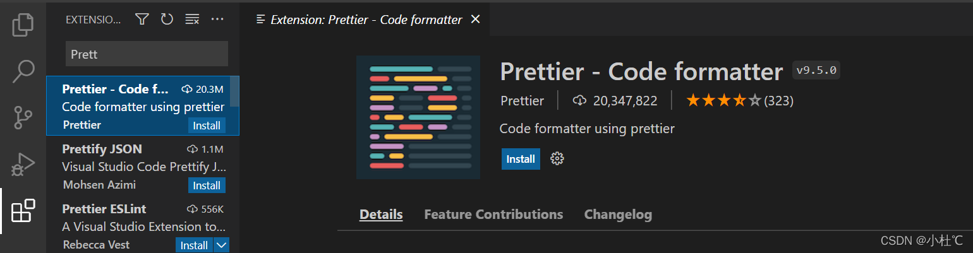Open the Source Control view

pos(23,119)
